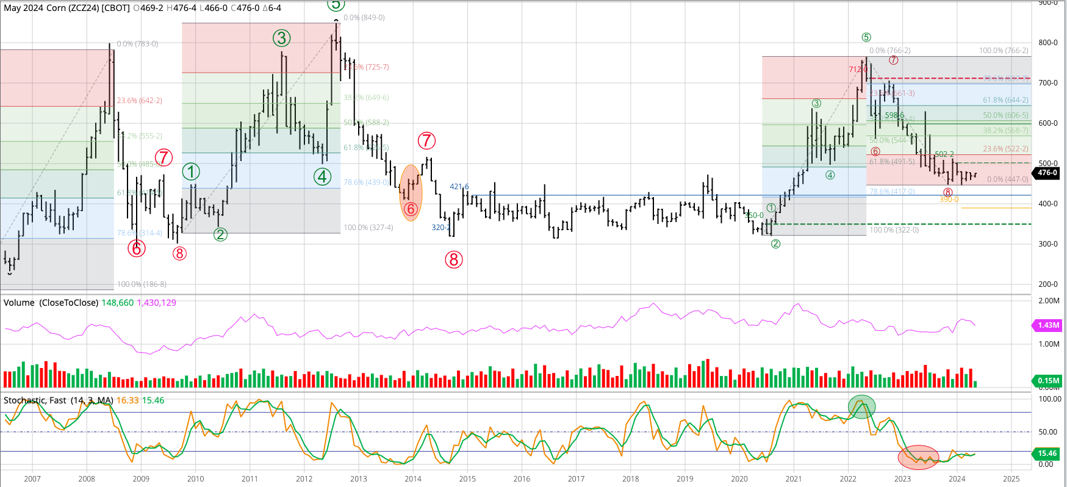Click the 50.0% (606-5) Fibonacci label
This screenshot has height=487, width=1067.
(1005, 115)
